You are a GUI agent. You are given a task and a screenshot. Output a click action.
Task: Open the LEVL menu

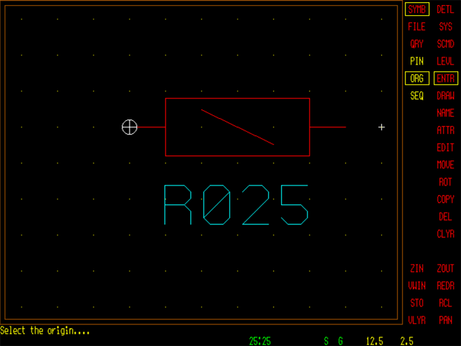(445, 61)
